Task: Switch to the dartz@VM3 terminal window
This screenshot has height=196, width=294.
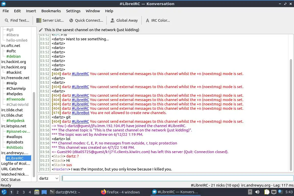Action: (65, 192)
